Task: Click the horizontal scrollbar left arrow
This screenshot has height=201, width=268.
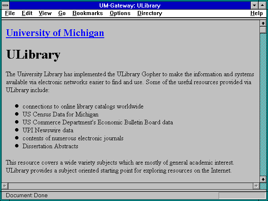Action: pyautogui.click(x=5, y=186)
